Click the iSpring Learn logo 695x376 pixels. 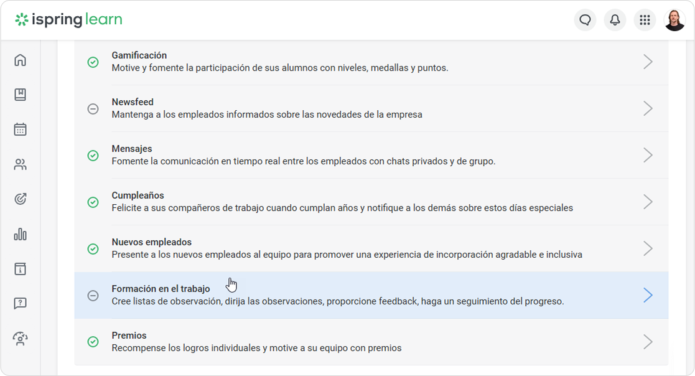pos(69,20)
